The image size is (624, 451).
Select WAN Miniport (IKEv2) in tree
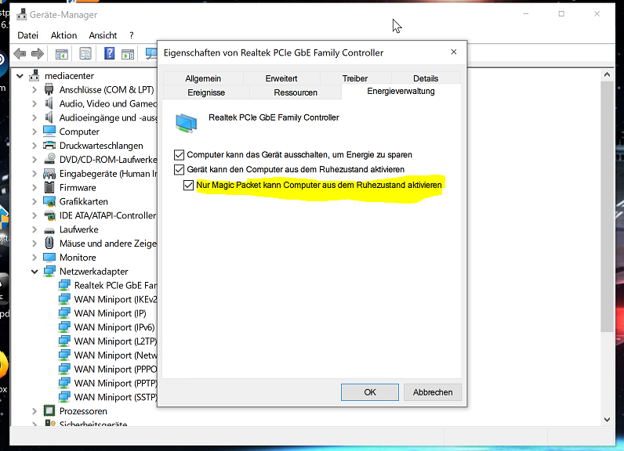click(x=115, y=299)
